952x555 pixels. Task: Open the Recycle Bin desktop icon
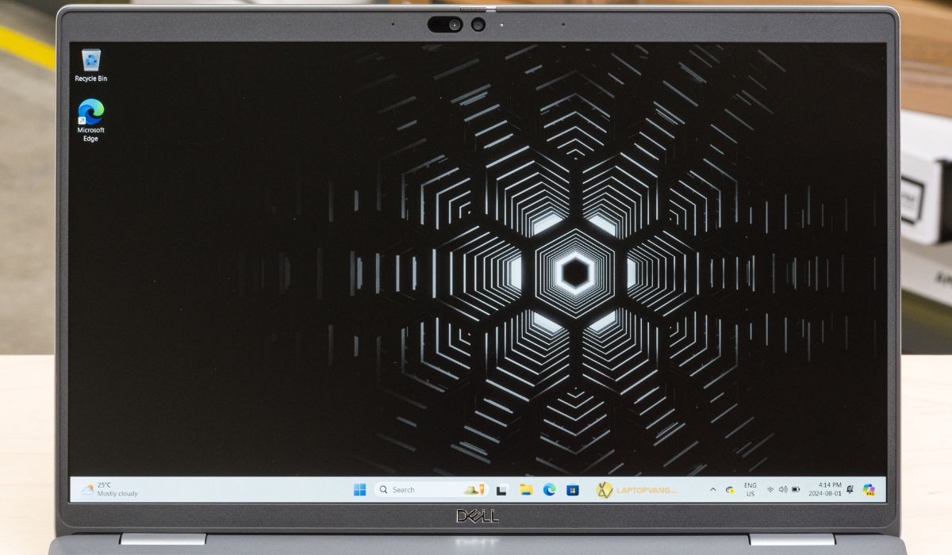91,65
